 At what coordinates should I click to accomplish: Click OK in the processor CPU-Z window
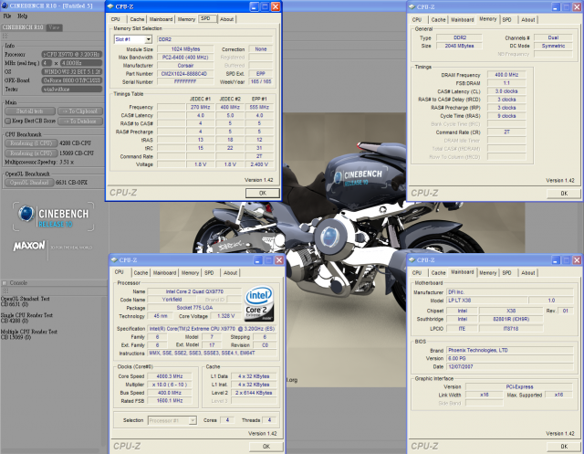point(266,447)
